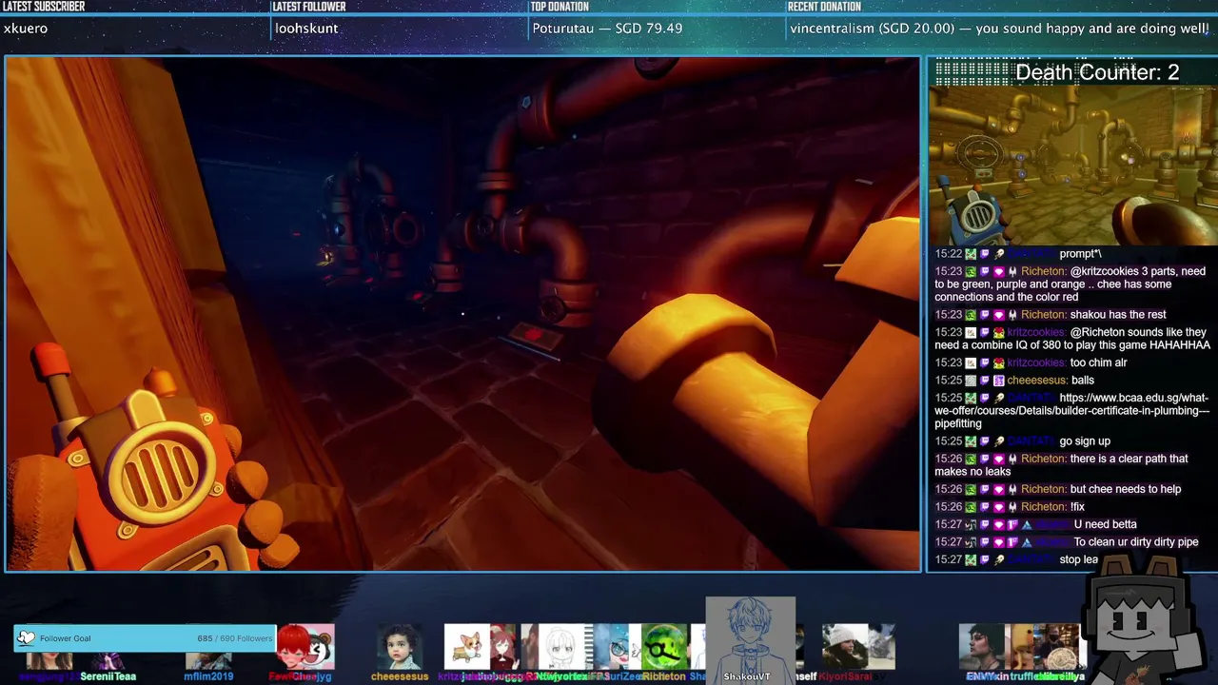This screenshot has height=685, width=1218.
Task: Click the Twitch badge on the 'balls' message
Action: click(x=985, y=381)
